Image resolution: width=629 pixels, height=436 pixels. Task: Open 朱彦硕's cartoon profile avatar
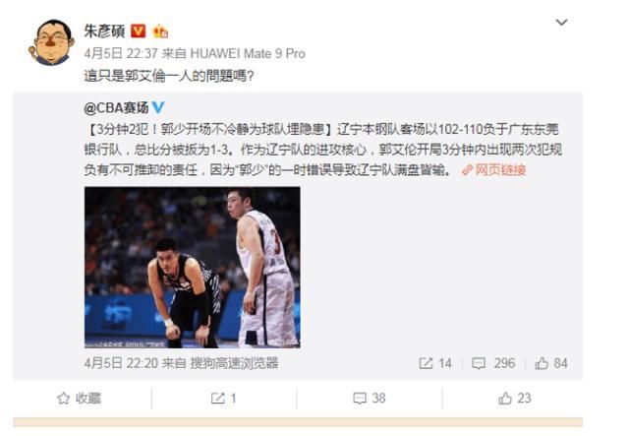pos(51,42)
